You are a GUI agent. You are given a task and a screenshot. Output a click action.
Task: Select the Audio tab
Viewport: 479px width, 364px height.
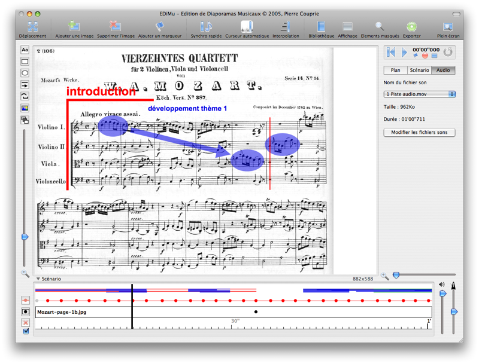(x=443, y=70)
